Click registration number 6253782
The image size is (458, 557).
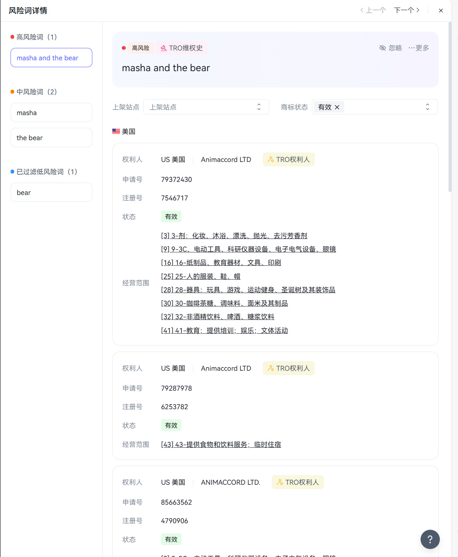[x=174, y=407]
